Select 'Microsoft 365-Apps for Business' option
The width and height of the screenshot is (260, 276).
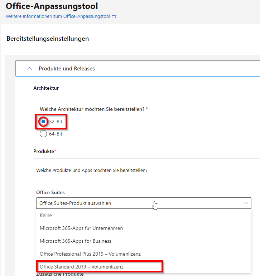(x=76, y=241)
